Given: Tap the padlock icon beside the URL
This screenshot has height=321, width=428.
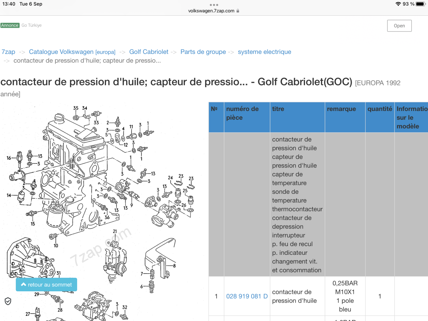Looking at the screenshot, I should (x=238, y=11).
